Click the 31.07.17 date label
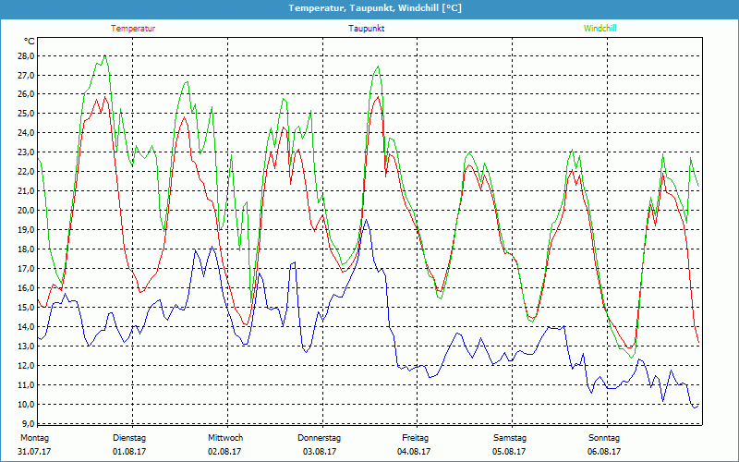The image size is (739, 462). (34, 452)
